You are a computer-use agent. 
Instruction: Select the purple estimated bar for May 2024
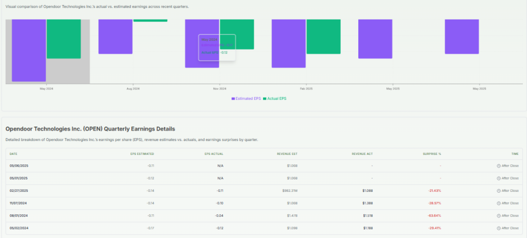coord(29,50)
